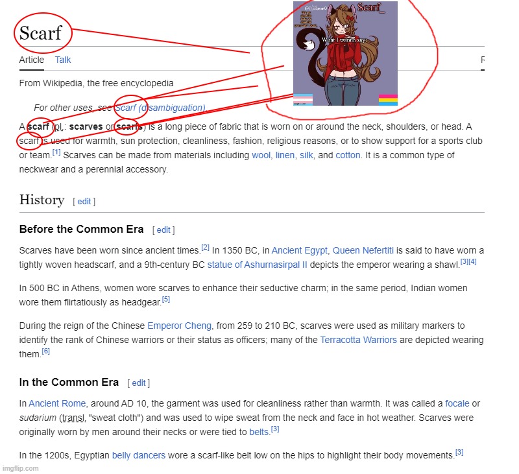Viewport: 519px width, 474px height.
Task: Visit the Queen Nefertiti link
Action: point(363,250)
